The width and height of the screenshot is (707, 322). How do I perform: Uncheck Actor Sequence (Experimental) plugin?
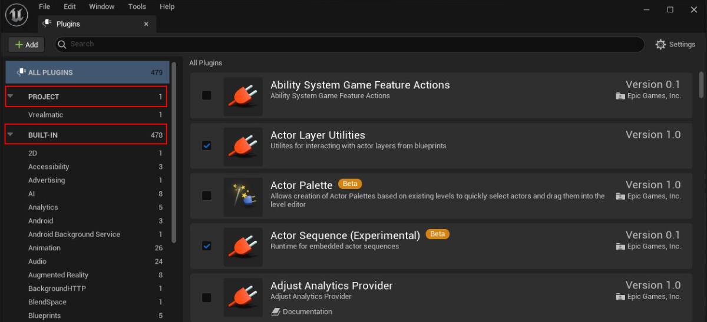pos(207,245)
